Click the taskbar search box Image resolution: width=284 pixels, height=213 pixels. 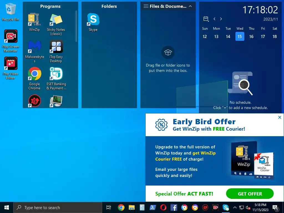58,207
